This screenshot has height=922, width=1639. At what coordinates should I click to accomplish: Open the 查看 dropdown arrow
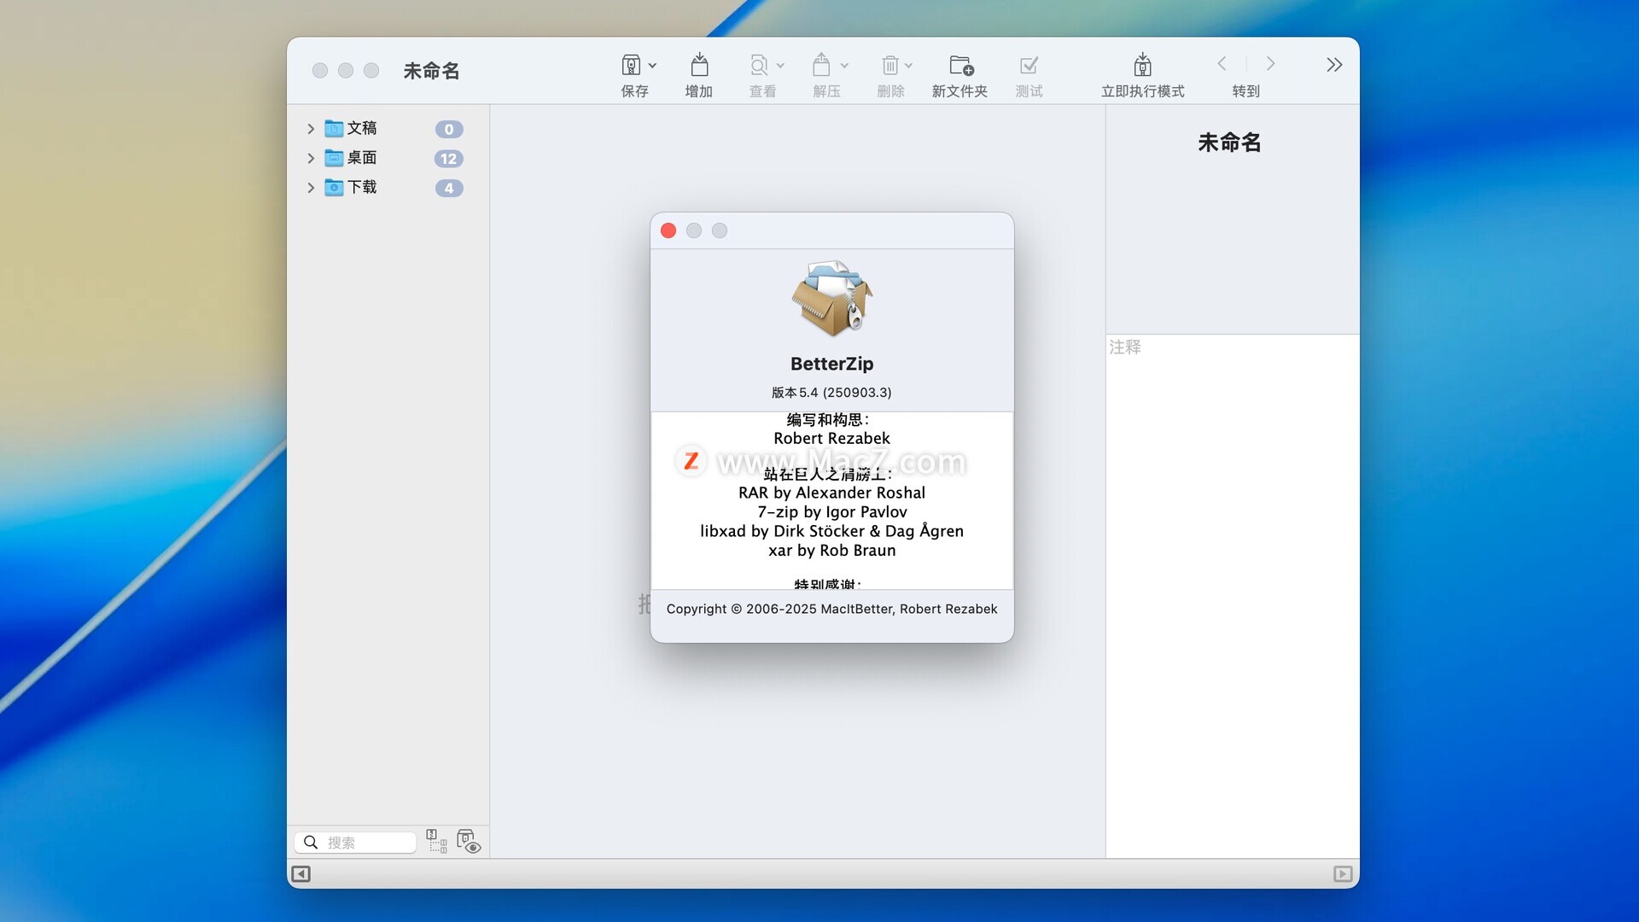click(780, 66)
